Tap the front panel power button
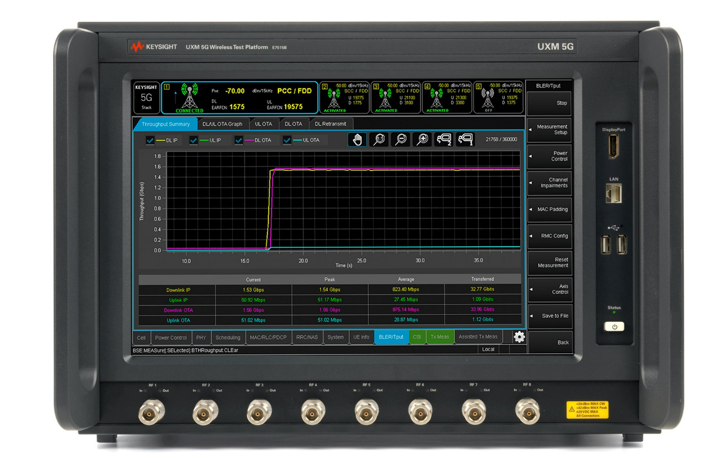Image resolution: width=713 pixels, height=463 pixels. 614,327
